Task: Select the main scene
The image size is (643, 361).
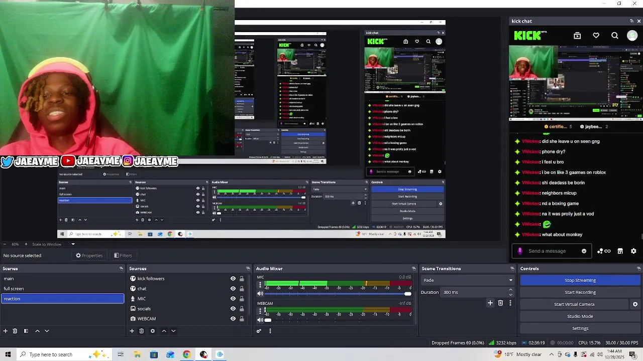Action: click(62, 279)
